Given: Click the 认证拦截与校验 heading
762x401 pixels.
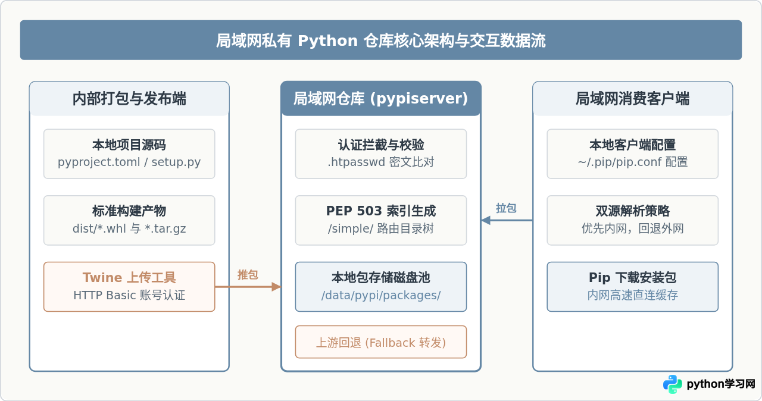Looking at the screenshot, I should 381,145.
